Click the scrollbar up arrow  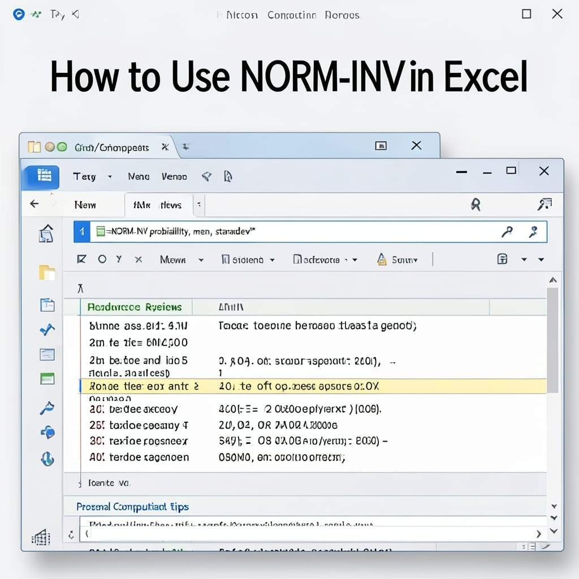553,280
